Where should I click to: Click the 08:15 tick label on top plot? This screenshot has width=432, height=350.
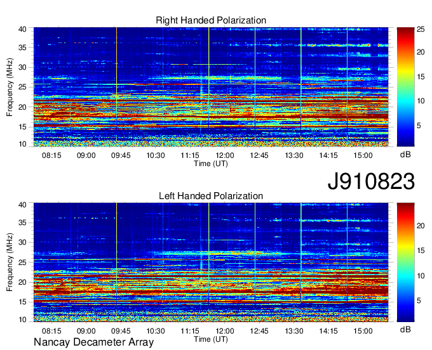pyautogui.click(x=51, y=155)
